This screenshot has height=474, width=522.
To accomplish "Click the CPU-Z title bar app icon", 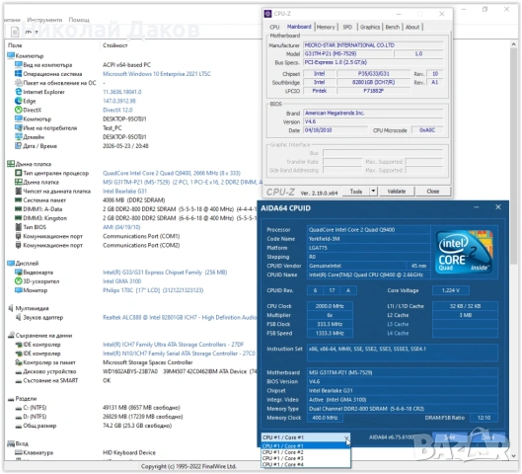I will (267, 13).
